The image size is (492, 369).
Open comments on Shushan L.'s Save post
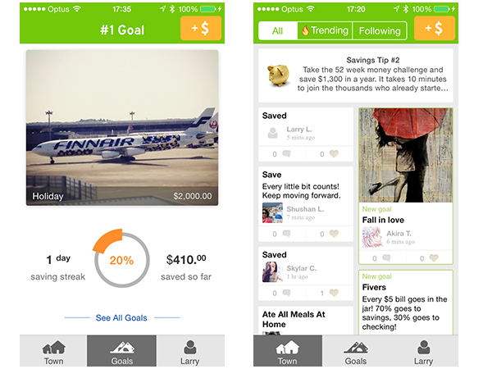coord(286,234)
